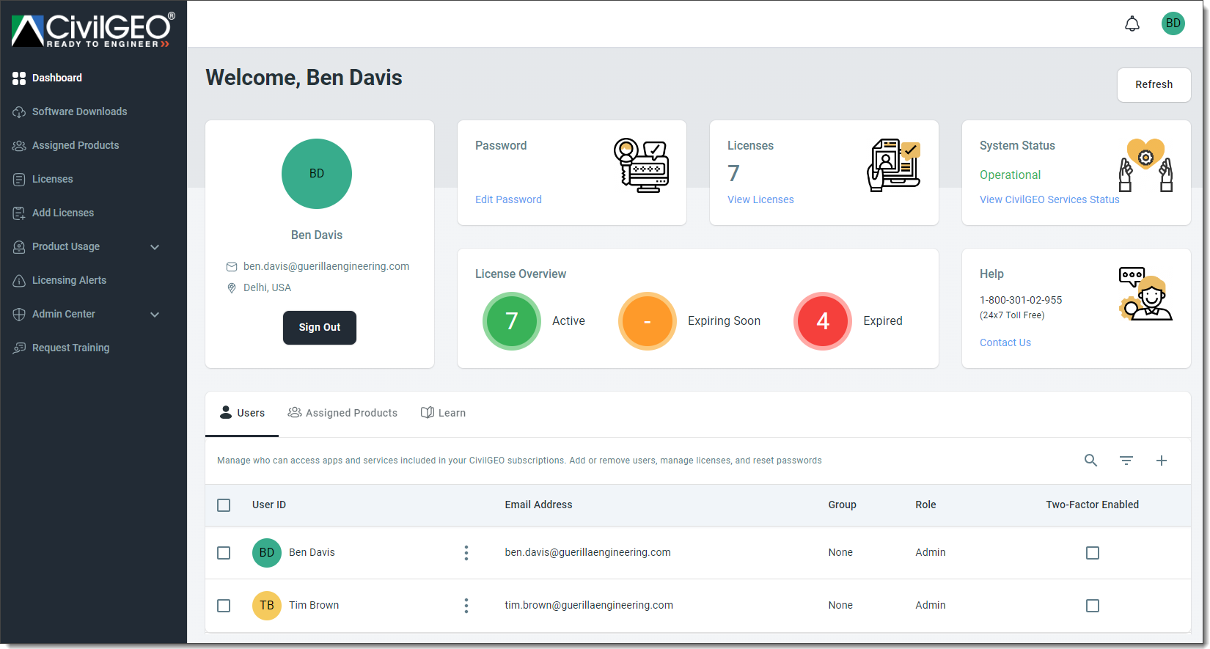Click the orange Expiring Soon circle
The height and width of the screenshot is (649, 1210).
tap(648, 321)
